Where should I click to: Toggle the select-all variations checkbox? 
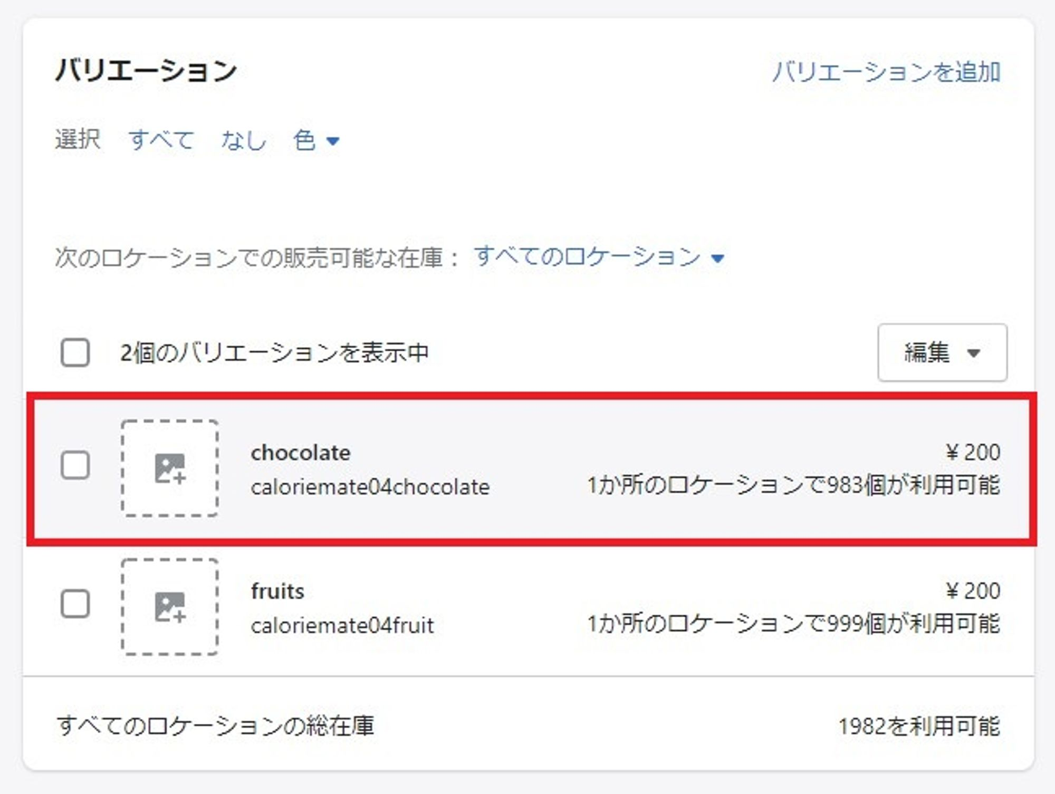75,352
